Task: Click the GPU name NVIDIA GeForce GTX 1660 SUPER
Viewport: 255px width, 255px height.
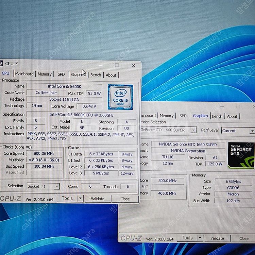Action: tap(188, 144)
